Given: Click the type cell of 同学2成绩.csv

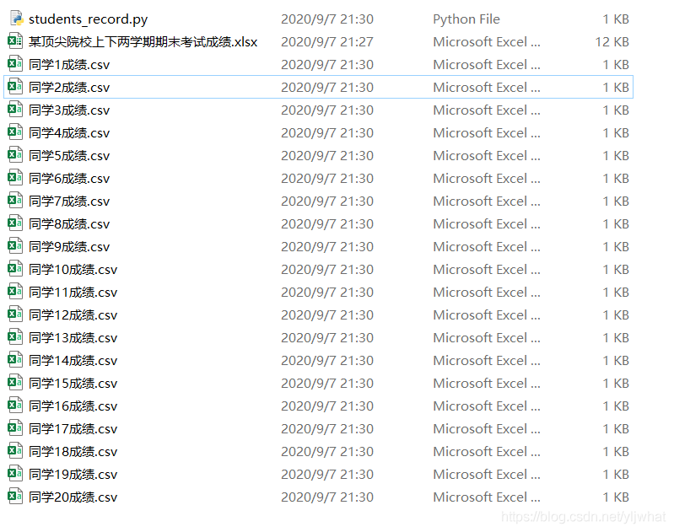Looking at the screenshot, I should coord(487,88).
